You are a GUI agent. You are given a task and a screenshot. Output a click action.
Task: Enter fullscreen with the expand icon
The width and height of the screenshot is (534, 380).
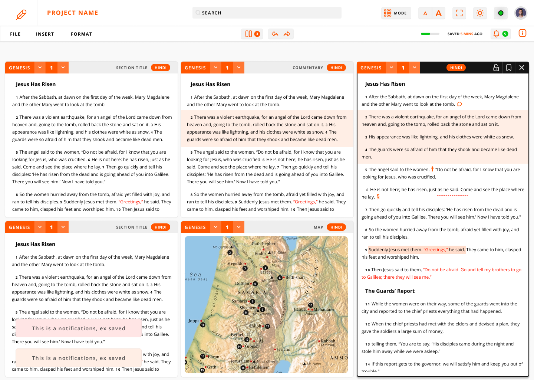point(459,13)
